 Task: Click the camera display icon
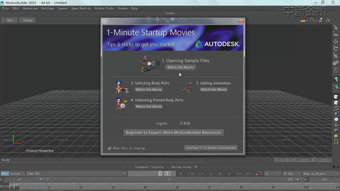(336, 130)
